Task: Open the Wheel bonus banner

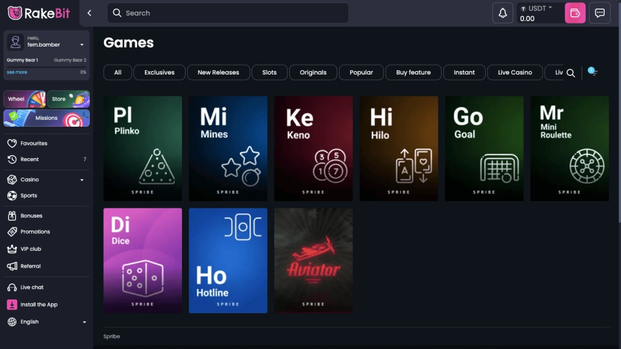Action: (x=25, y=99)
